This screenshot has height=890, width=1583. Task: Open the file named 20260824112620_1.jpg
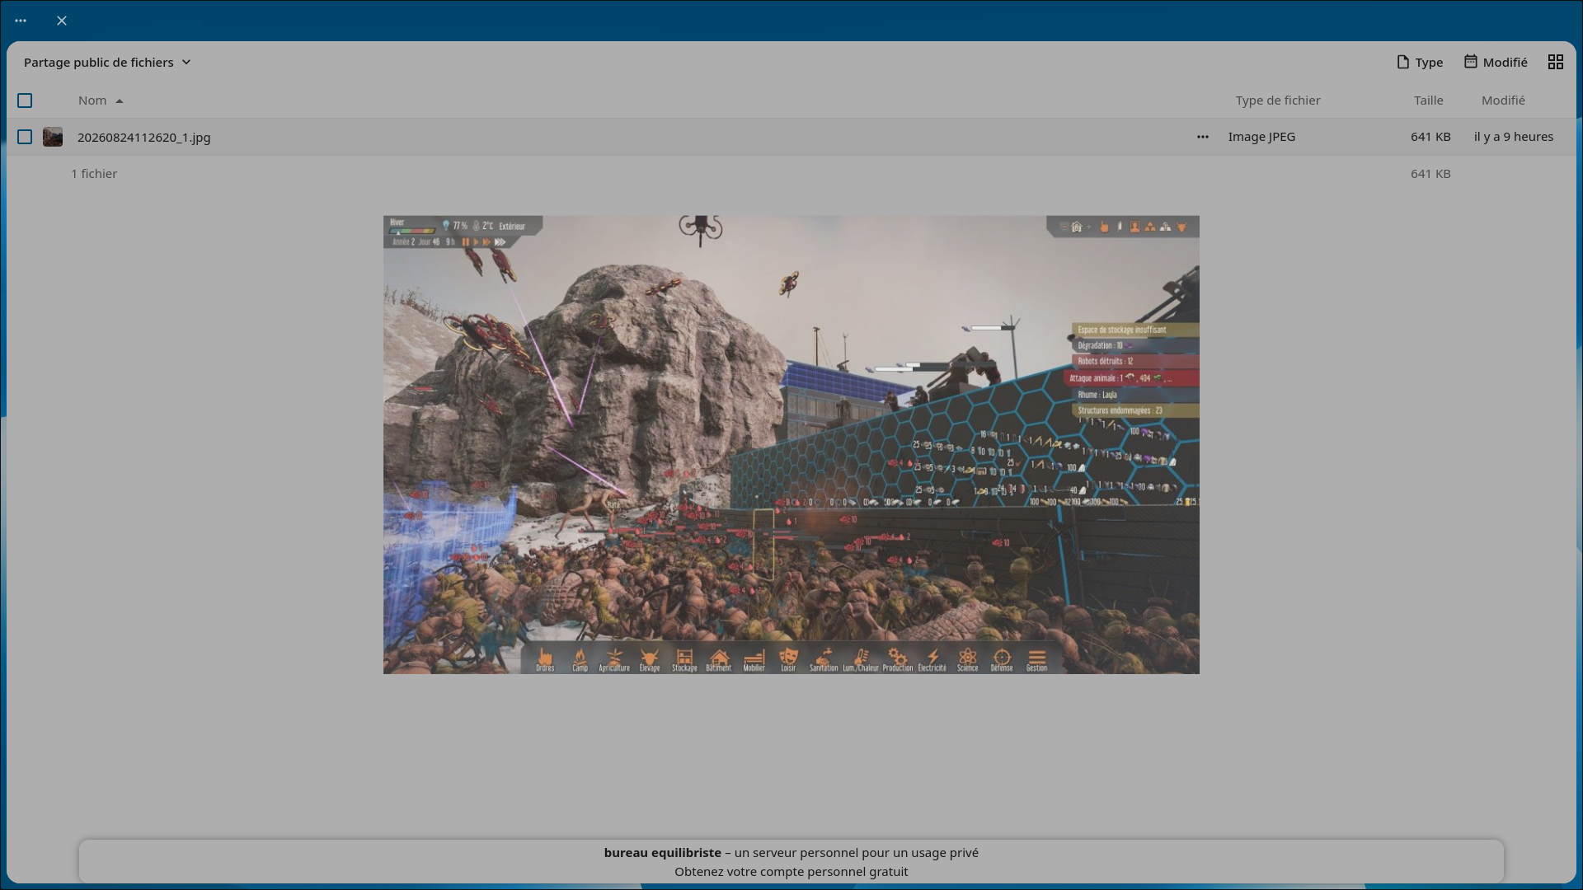[144, 138]
